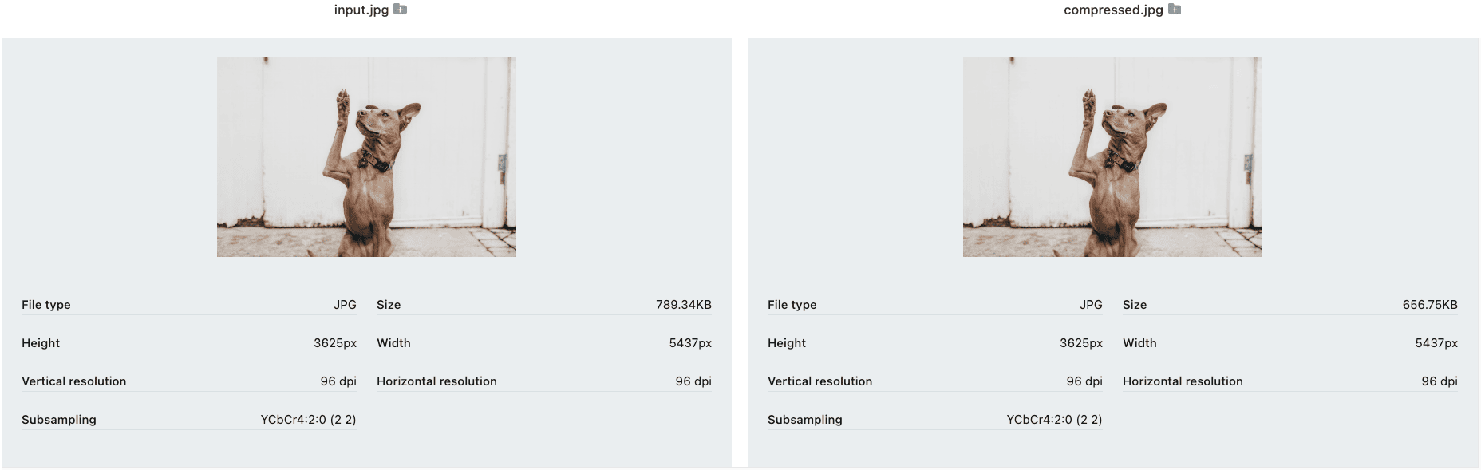Click the File type label for input.jpg
This screenshot has height=470, width=1481.
coord(46,305)
